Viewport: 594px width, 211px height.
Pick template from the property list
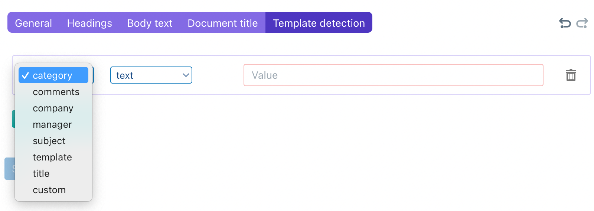52,157
